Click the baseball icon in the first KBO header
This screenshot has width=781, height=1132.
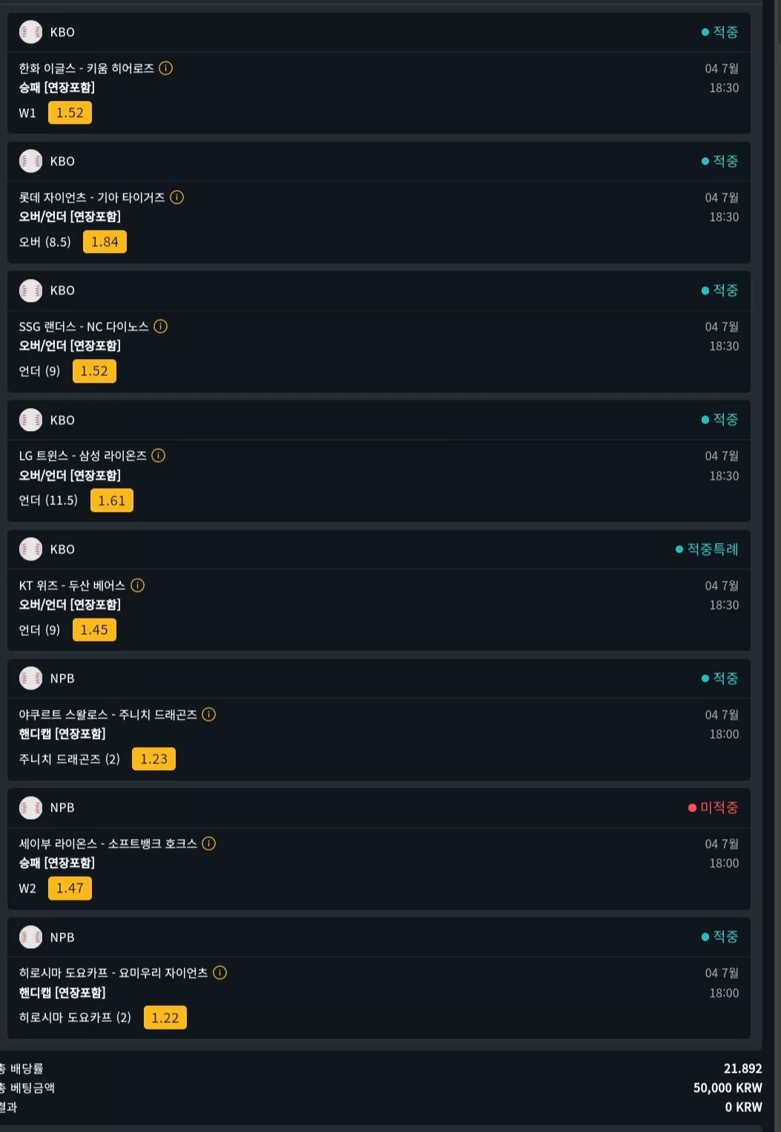(30, 32)
